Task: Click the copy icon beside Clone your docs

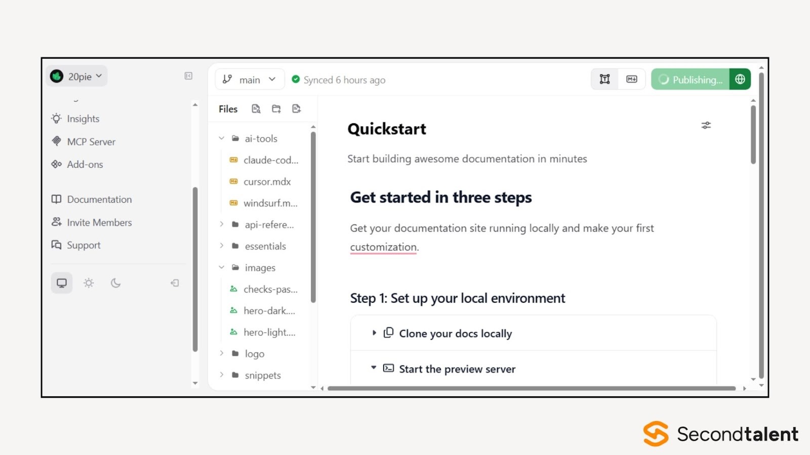Action: (x=388, y=333)
